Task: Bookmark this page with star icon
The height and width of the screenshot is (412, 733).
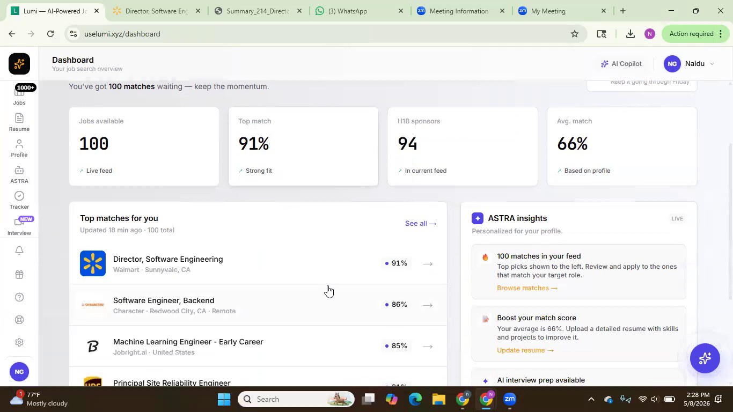Action: pos(575,34)
